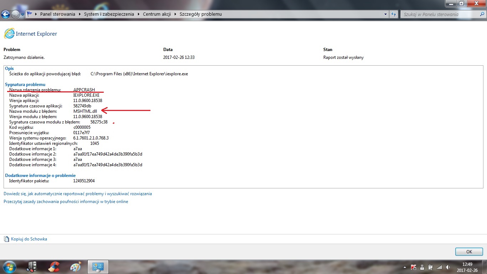The width and height of the screenshot is (487, 274).
Task: Click the Internet Explorer logo icon
Action: (9, 34)
